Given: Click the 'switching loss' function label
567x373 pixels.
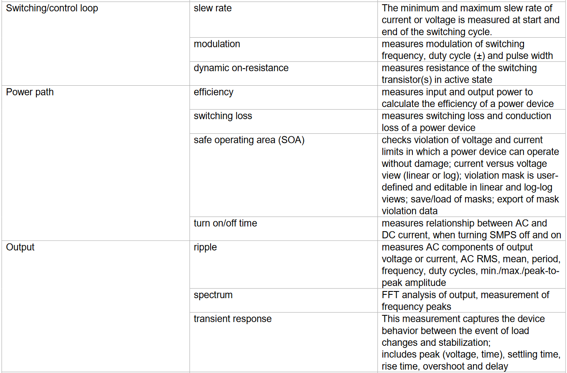Looking at the screenshot, I should click(x=223, y=116).
